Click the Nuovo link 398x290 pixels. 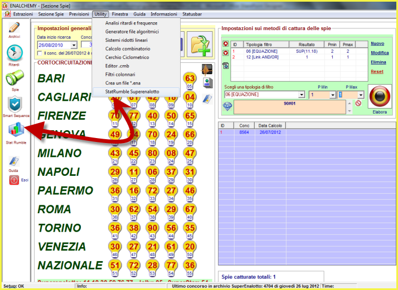377,43
